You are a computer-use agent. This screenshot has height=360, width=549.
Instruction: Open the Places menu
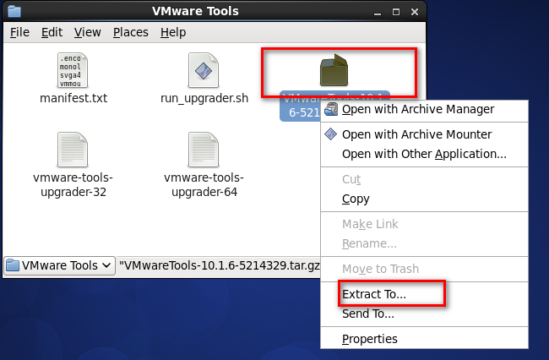(131, 32)
